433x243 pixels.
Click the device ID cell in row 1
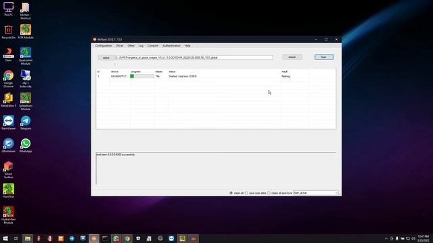point(119,76)
